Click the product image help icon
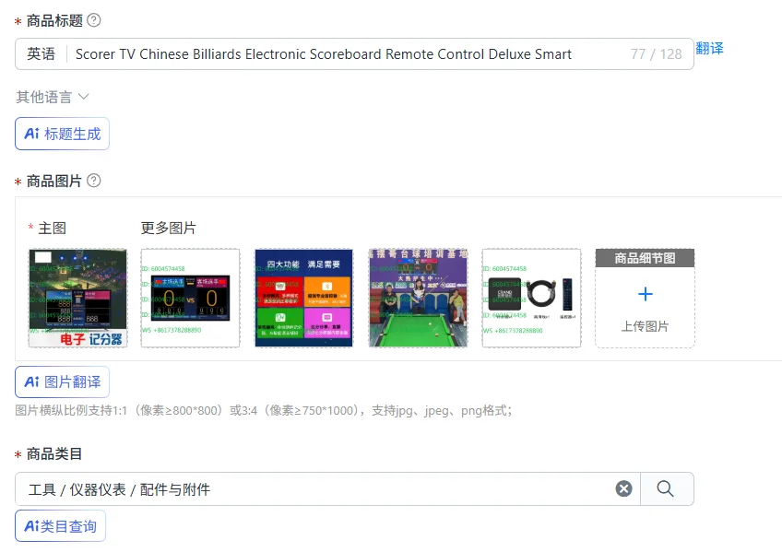782x552 pixels. (94, 181)
